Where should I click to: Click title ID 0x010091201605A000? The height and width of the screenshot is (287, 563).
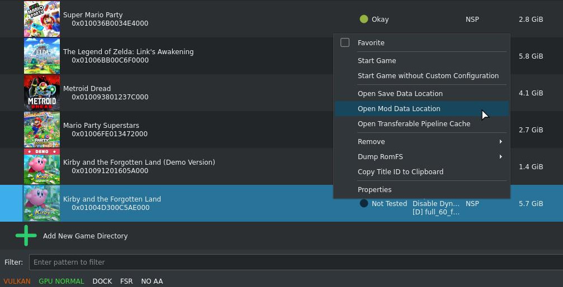click(x=110, y=171)
